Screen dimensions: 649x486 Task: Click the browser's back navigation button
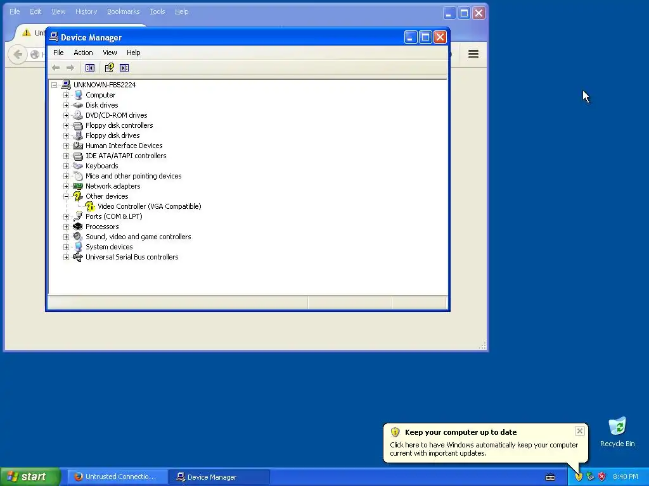coord(18,54)
